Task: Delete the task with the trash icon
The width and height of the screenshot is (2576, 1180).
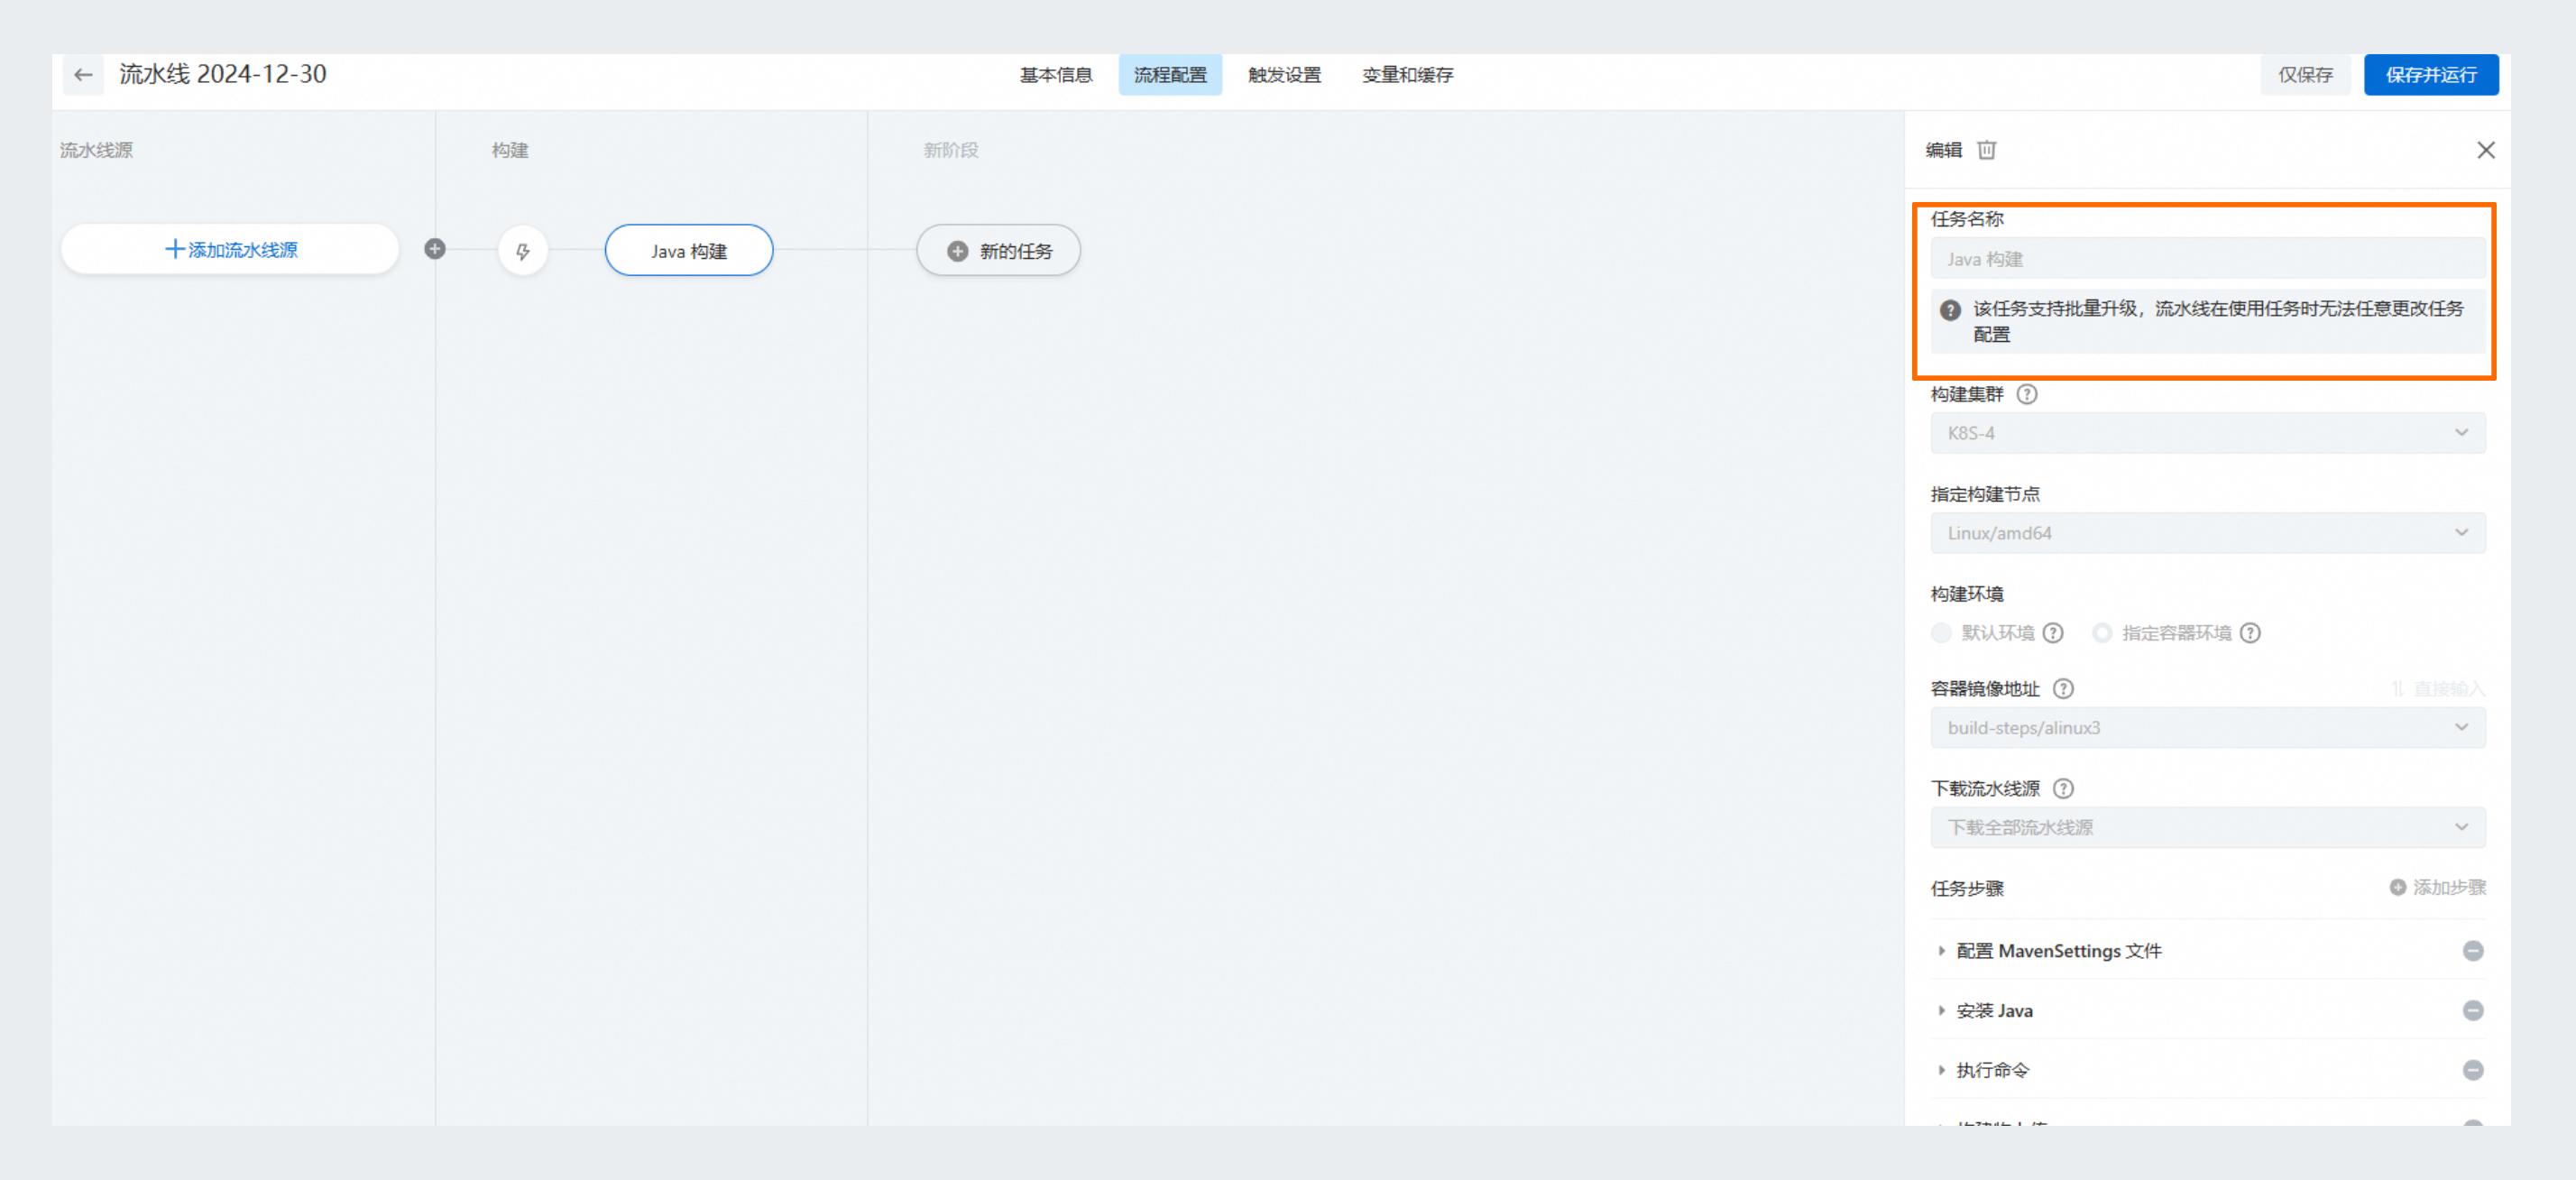Action: (x=1986, y=150)
